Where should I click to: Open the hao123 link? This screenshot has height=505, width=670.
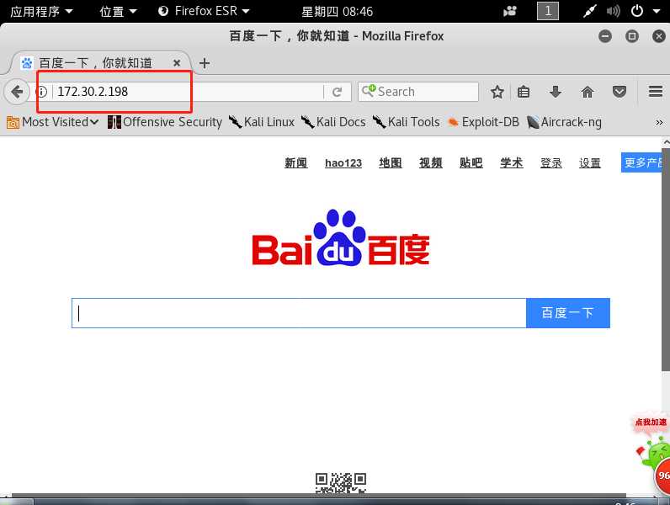click(343, 162)
